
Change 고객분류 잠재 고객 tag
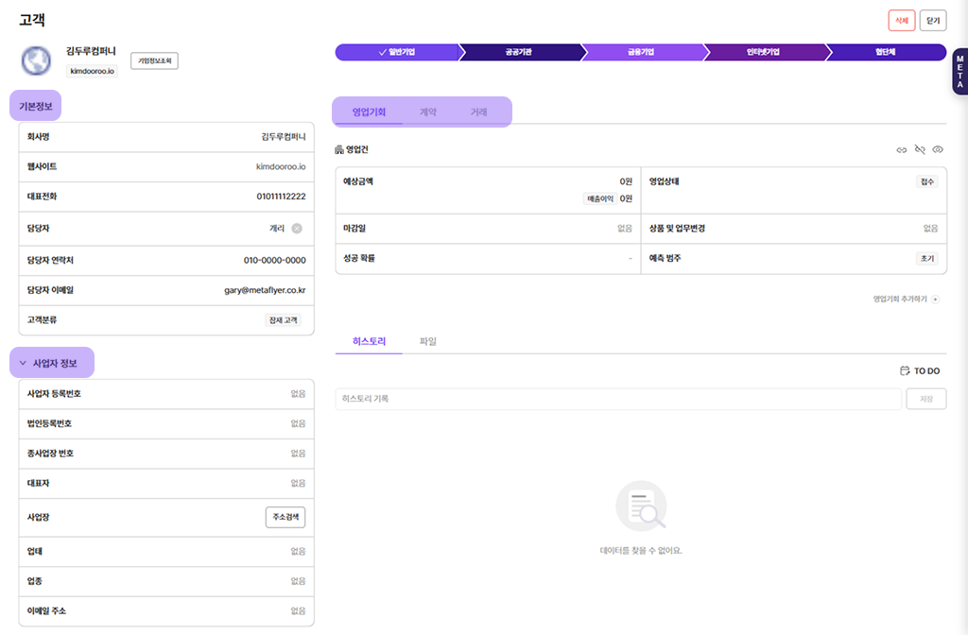[284, 320]
